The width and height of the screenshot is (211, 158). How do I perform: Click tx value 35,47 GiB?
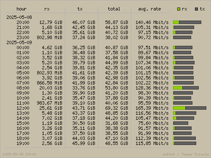pos(84,98)
